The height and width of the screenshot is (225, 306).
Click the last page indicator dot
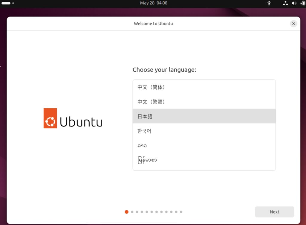(181, 212)
